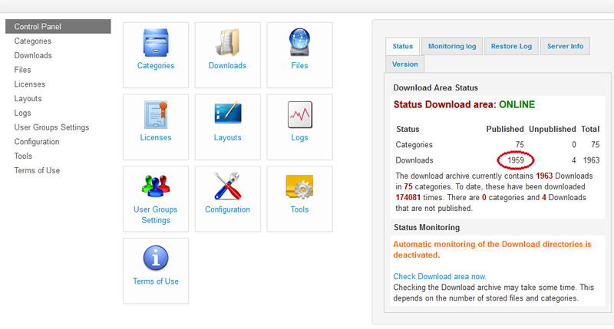Click the Configuration link under the tools icon
614x329 pixels.
click(227, 209)
